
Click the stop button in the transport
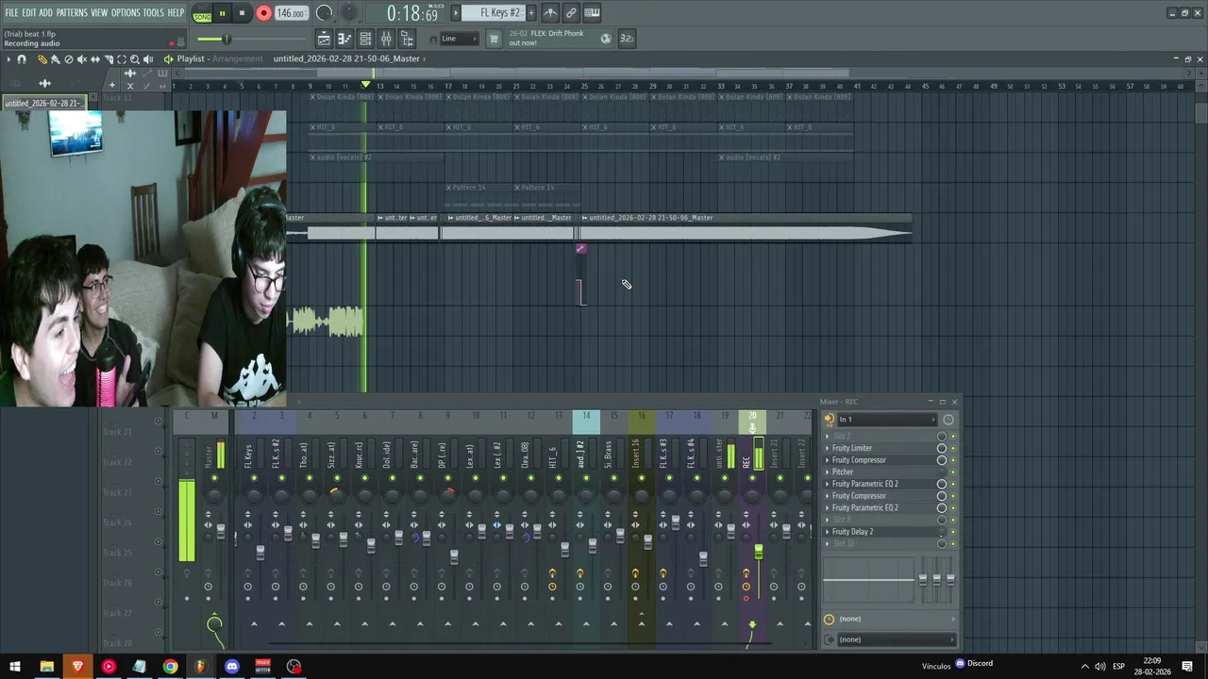(242, 13)
